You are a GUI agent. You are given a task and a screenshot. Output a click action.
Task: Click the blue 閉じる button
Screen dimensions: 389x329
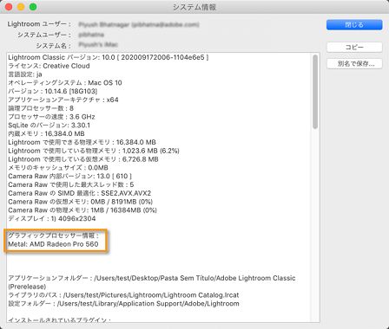coord(354,25)
